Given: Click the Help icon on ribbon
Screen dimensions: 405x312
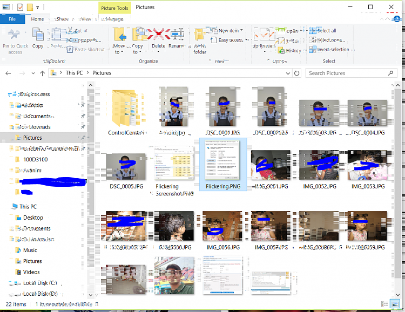Looking at the screenshot, I should pyautogui.click(x=397, y=19).
